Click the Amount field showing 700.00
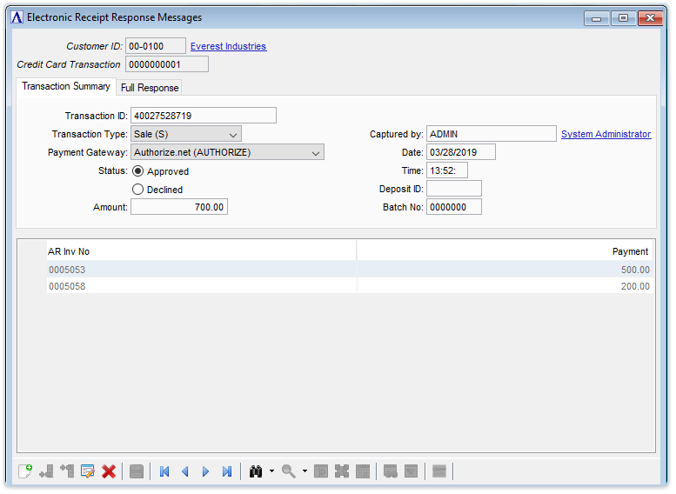The width and height of the screenshot is (676, 494). point(179,208)
